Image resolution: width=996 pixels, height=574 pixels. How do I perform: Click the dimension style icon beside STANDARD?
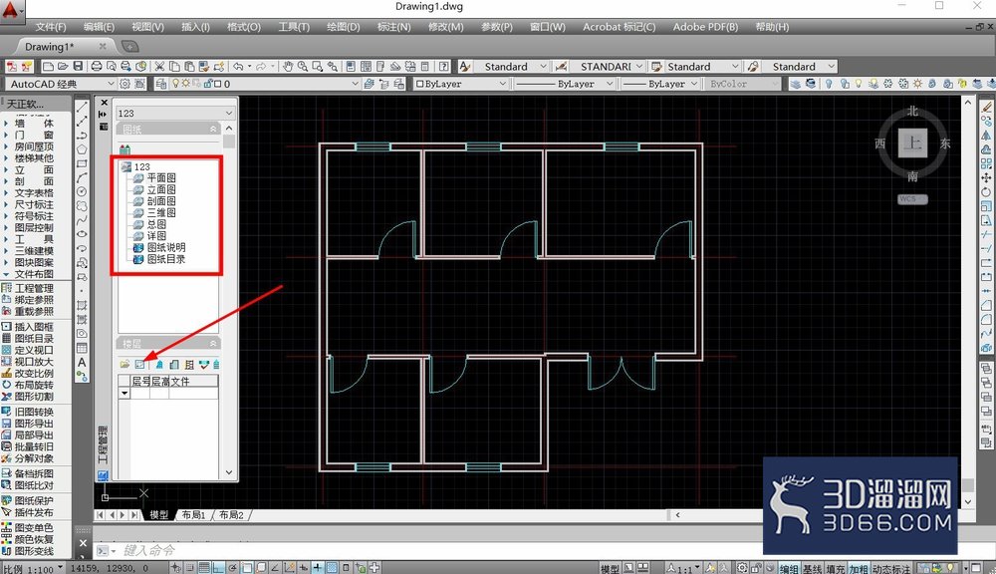pyautogui.click(x=561, y=66)
